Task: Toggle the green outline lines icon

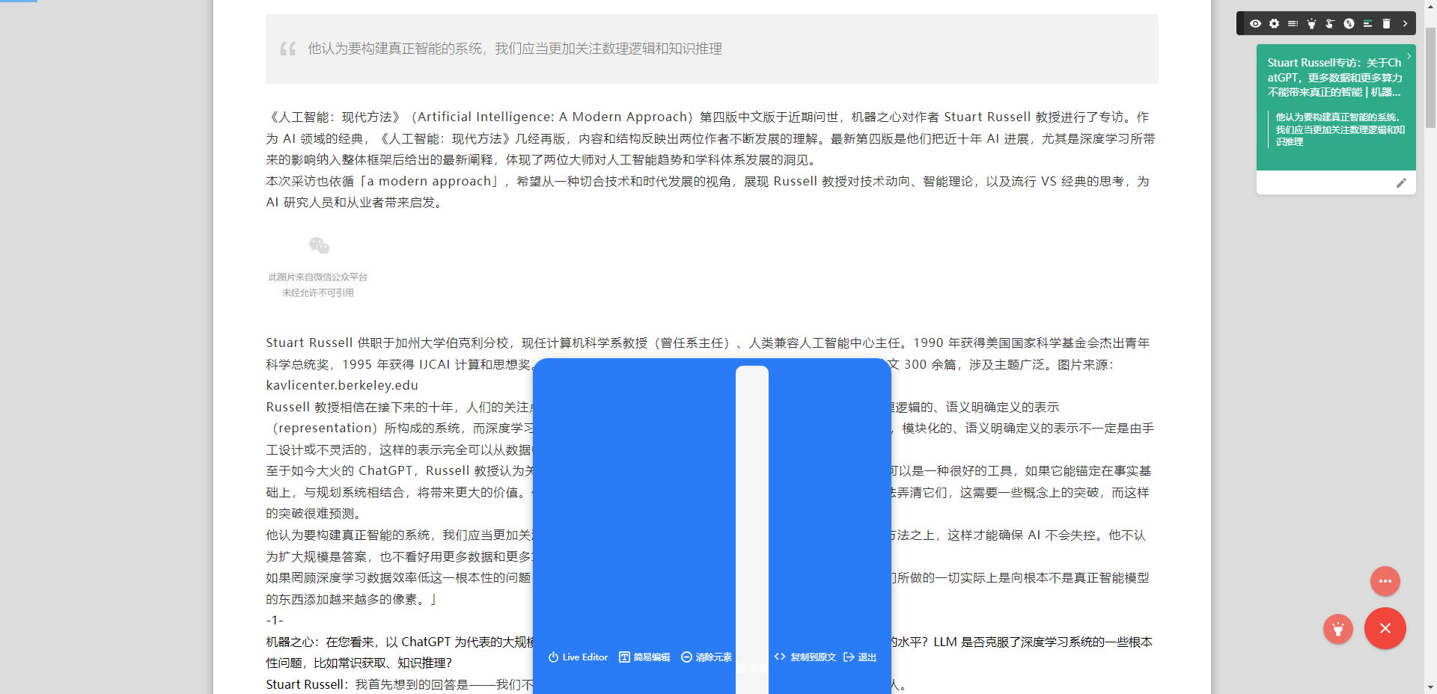Action: click(1367, 24)
